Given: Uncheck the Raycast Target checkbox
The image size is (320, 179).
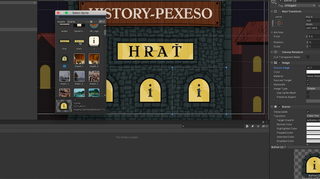Looking at the screenshot, I should tap(308, 80).
